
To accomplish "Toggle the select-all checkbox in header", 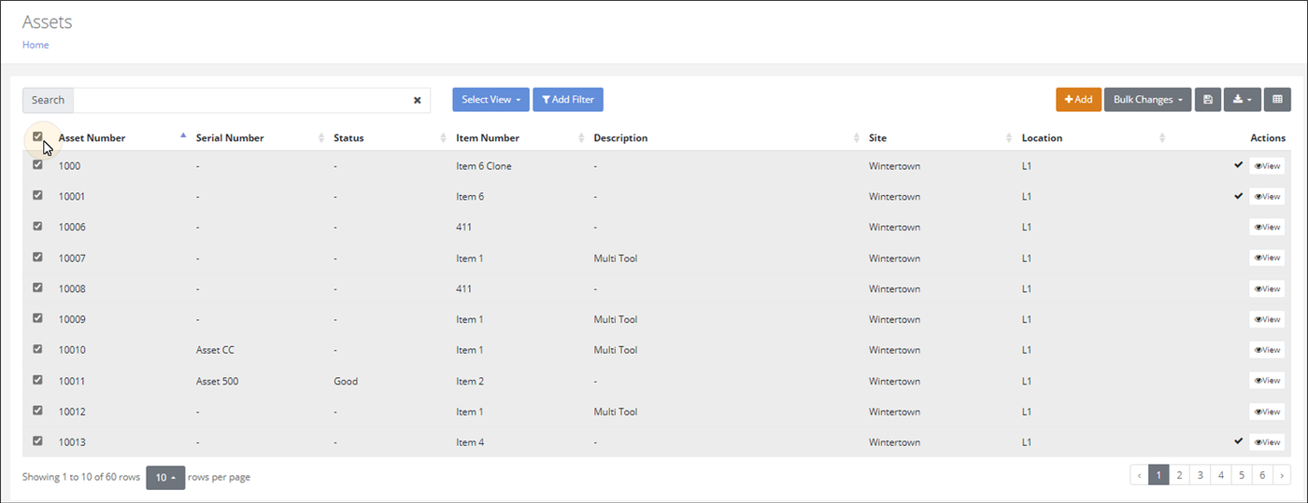I will pos(37,136).
